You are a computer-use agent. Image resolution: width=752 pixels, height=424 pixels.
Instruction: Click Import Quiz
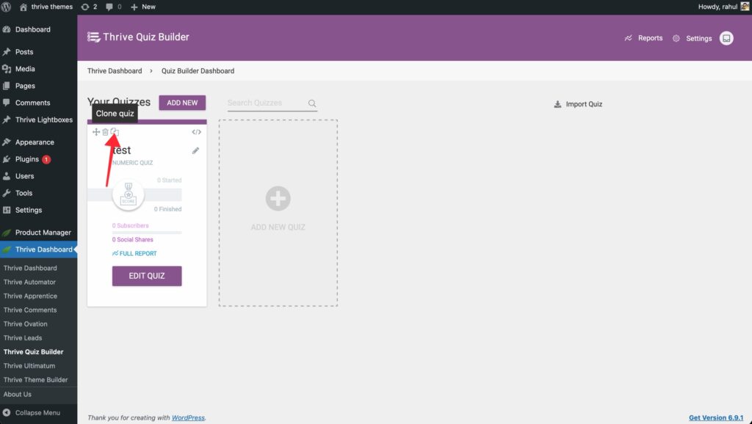pos(578,104)
